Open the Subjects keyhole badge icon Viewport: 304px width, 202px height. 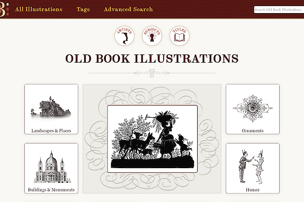pos(152,36)
